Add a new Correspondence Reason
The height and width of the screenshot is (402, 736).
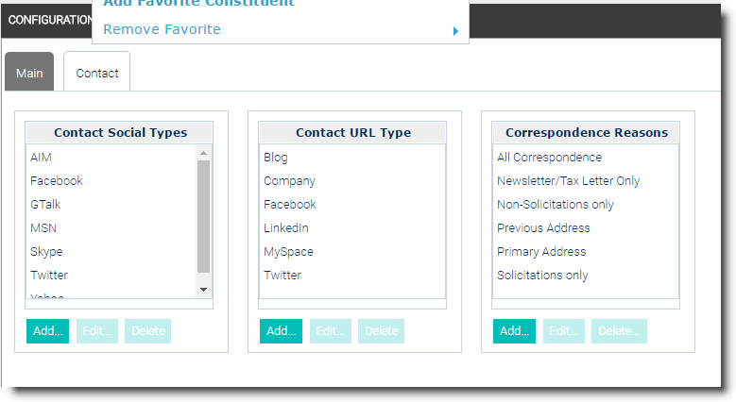click(x=514, y=330)
